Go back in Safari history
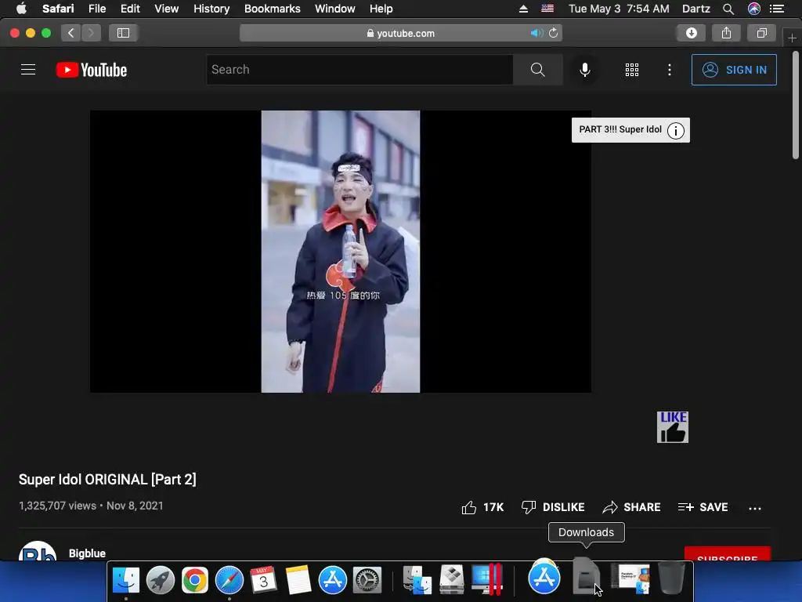This screenshot has height=602, width=802. click(x=71, y=33)
